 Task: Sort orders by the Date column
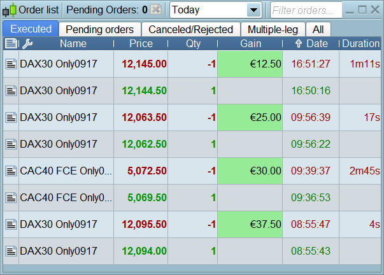(312, 44)
